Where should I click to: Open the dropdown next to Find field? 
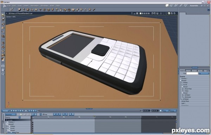[204, 73]
